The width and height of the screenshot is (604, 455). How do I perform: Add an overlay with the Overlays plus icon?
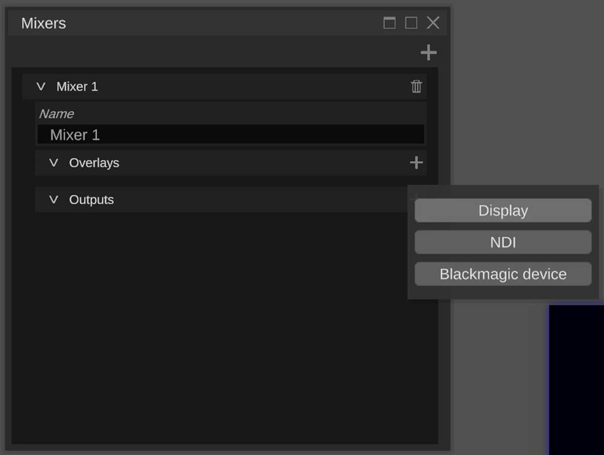point(416,163)
